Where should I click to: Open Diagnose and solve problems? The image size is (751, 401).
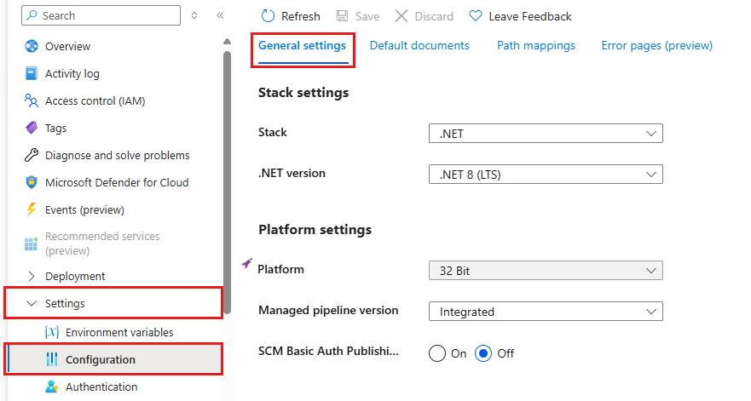coord(117,156)
